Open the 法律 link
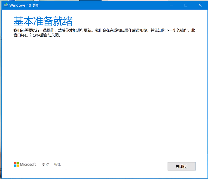 57,164
